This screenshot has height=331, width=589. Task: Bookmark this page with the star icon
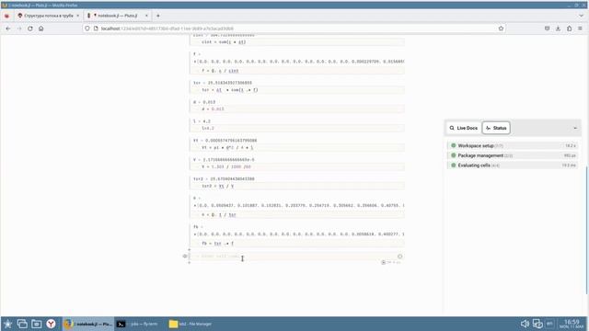pyautogui.click(x=501, y=29)
